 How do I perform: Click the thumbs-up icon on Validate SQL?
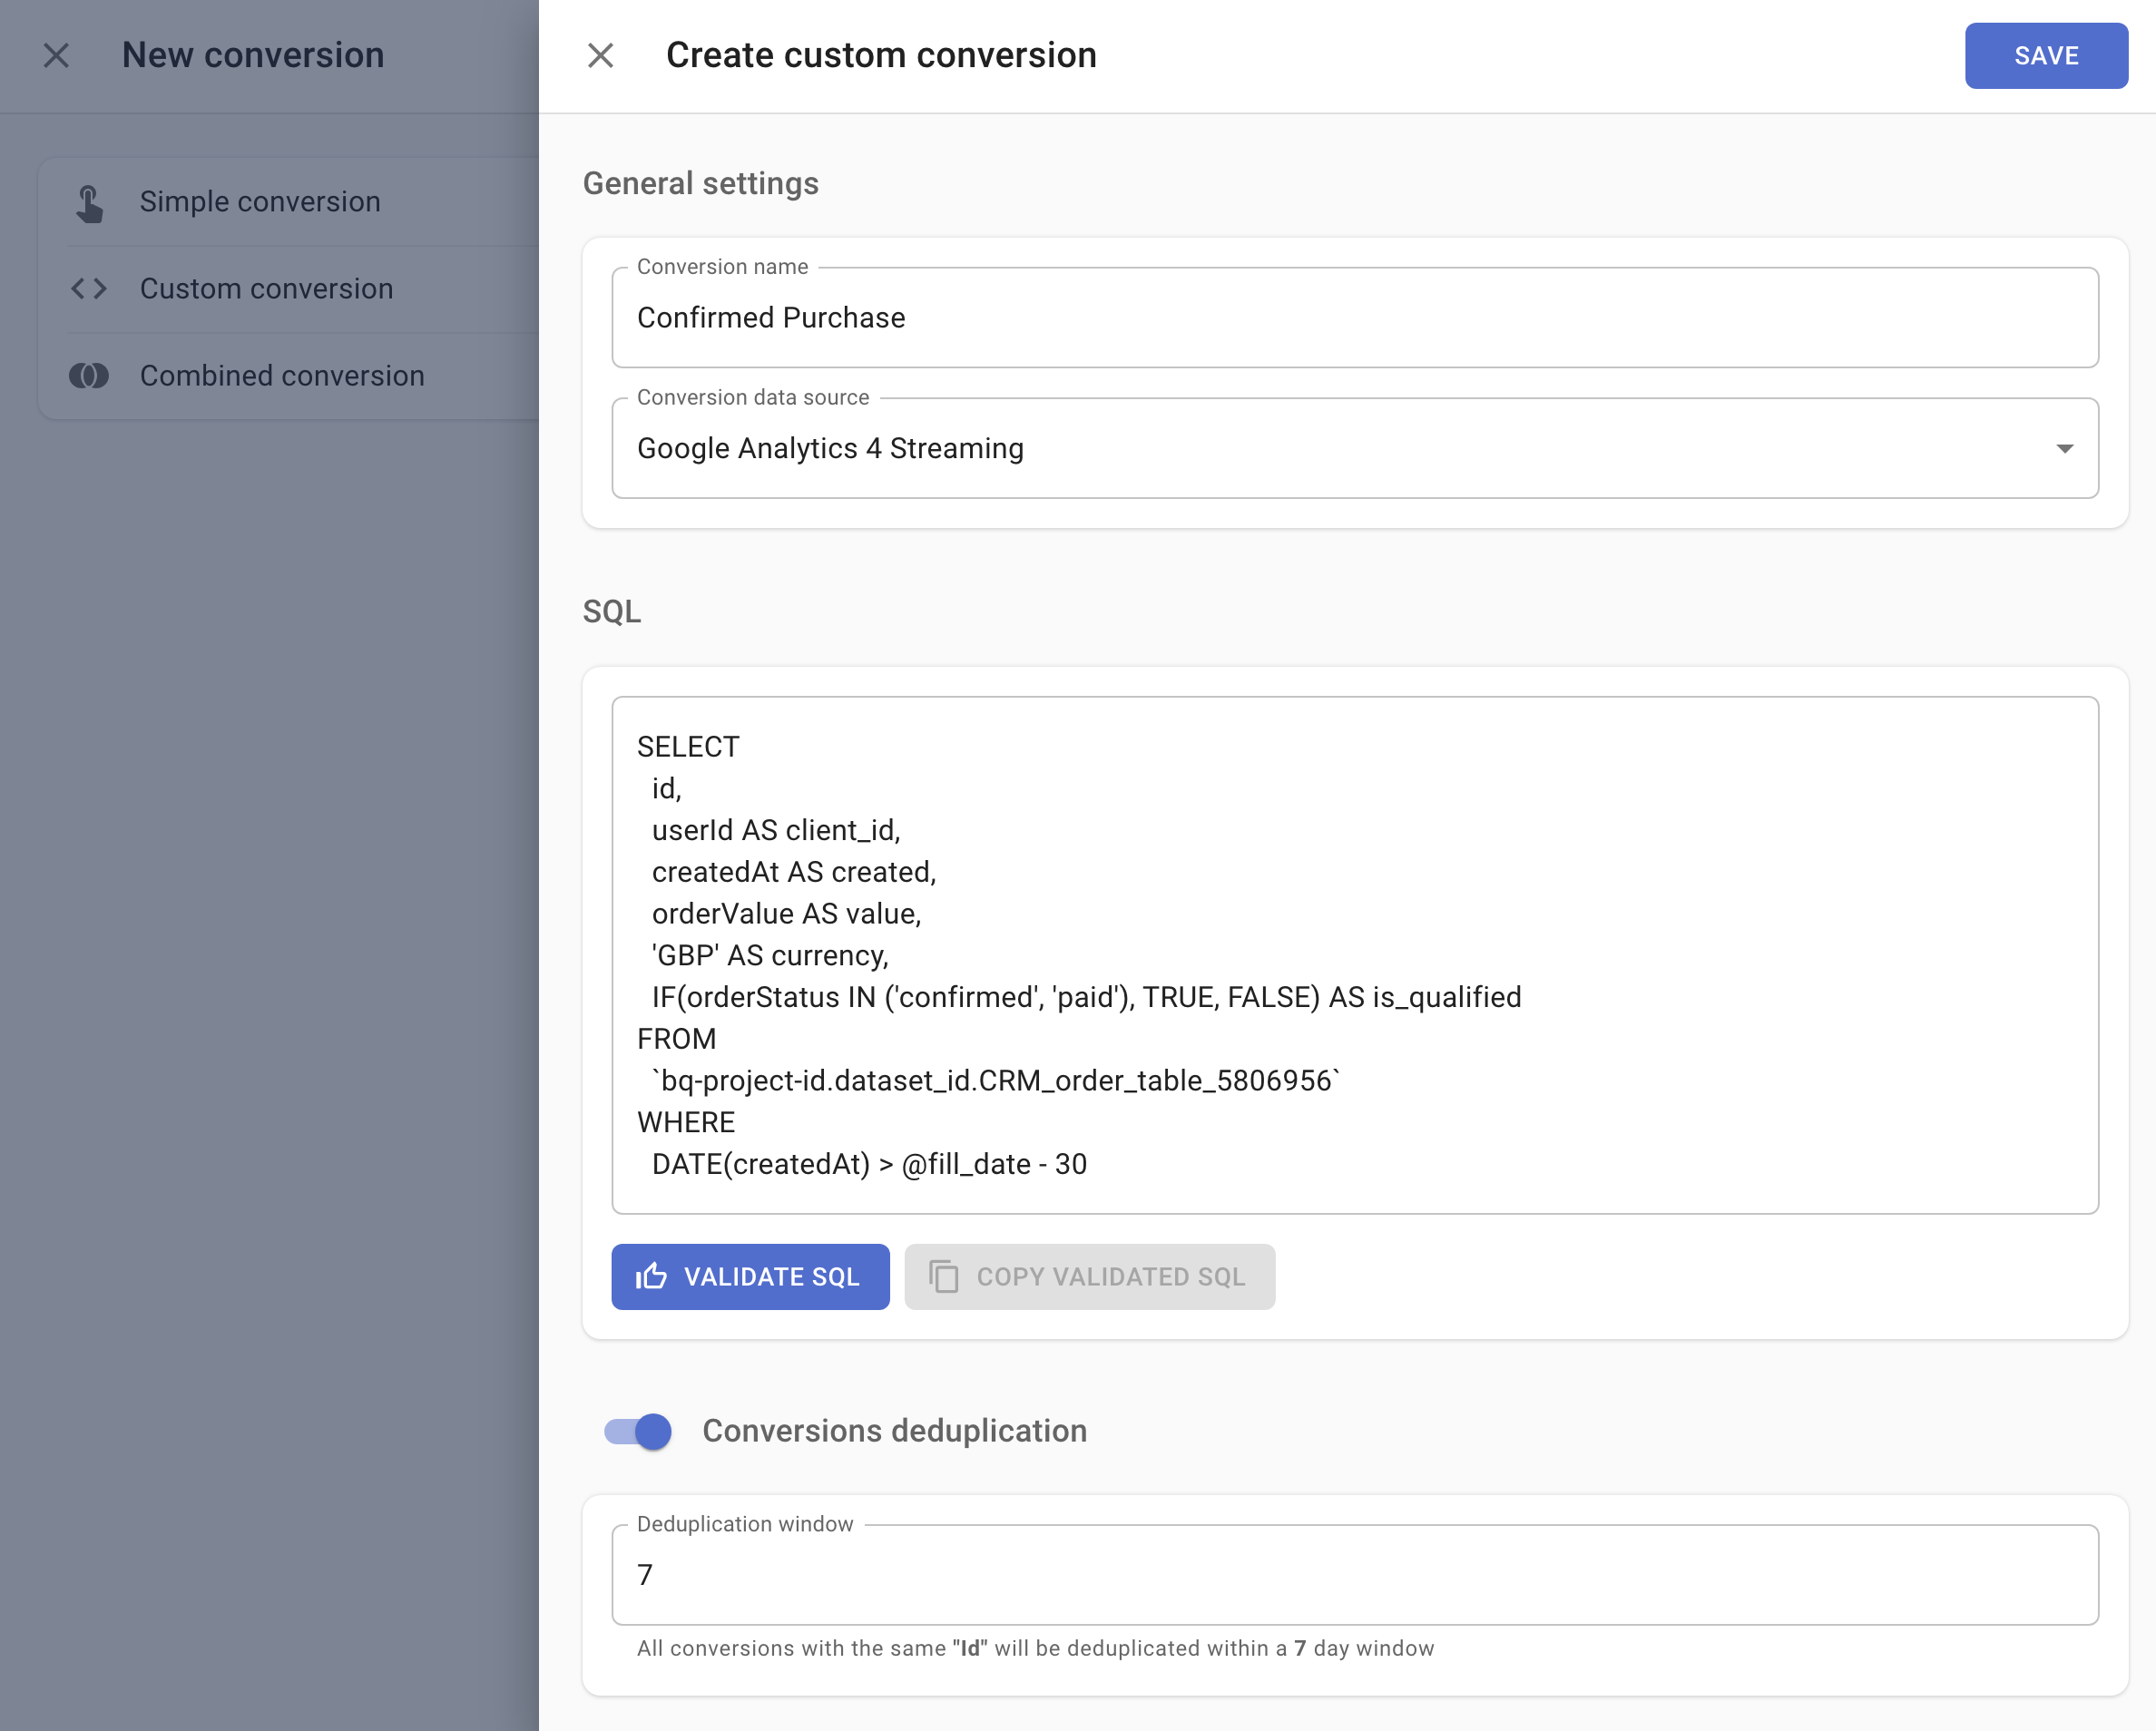click(651, 1276)
